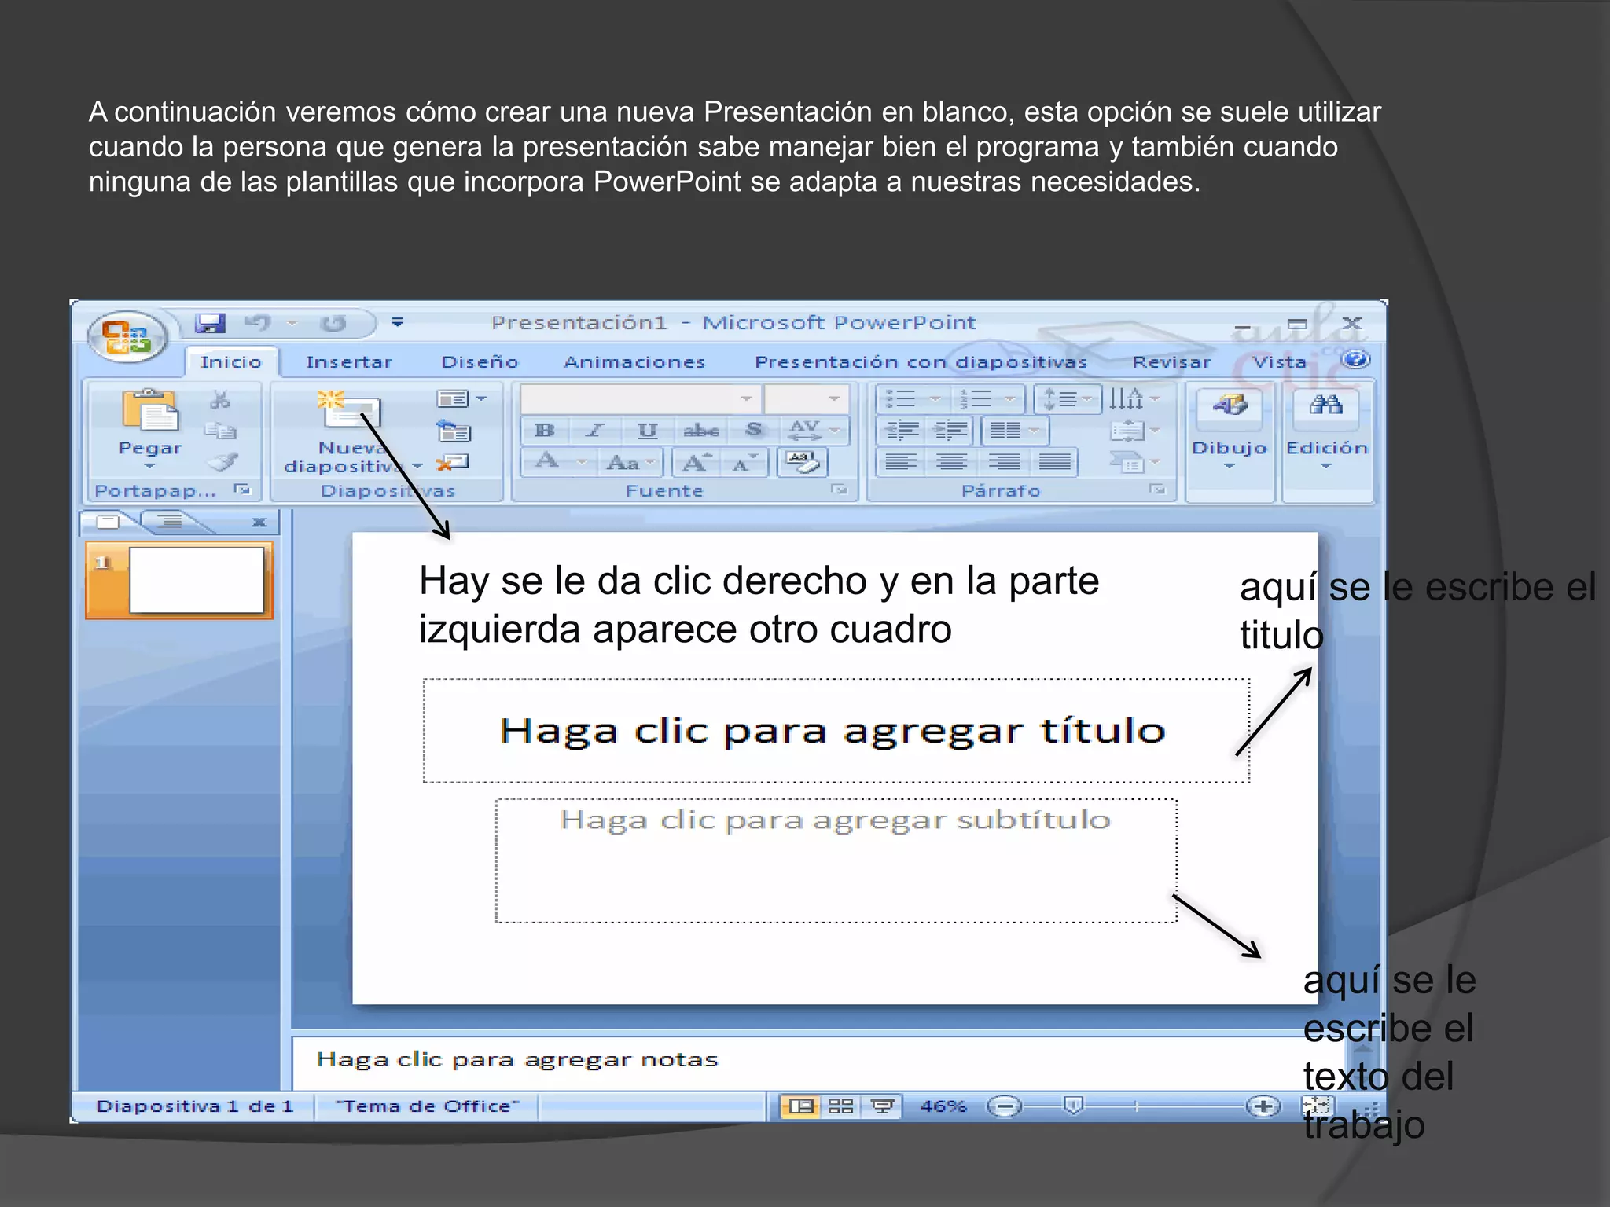Toggle bold formatting button
This screenshot has height=1207, width=1610.
coord(544,430)
